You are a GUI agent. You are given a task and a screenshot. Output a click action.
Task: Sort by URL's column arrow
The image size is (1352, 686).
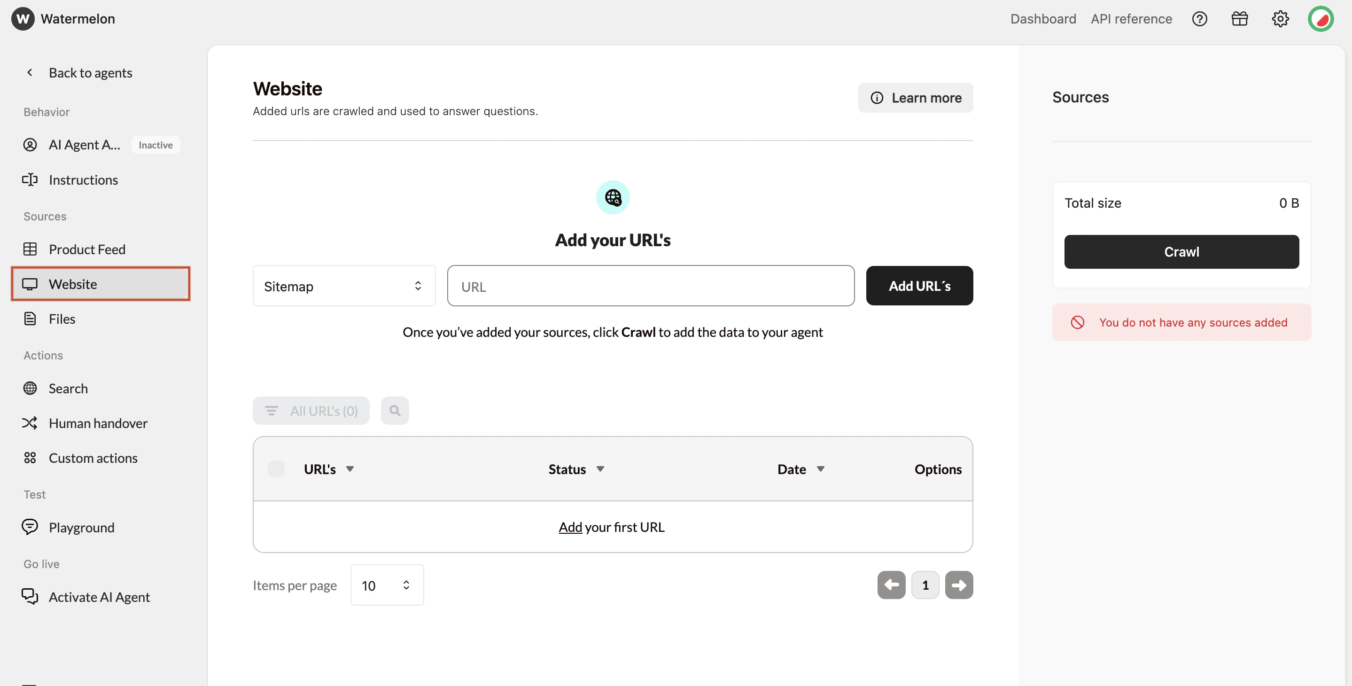coord(350,469)
